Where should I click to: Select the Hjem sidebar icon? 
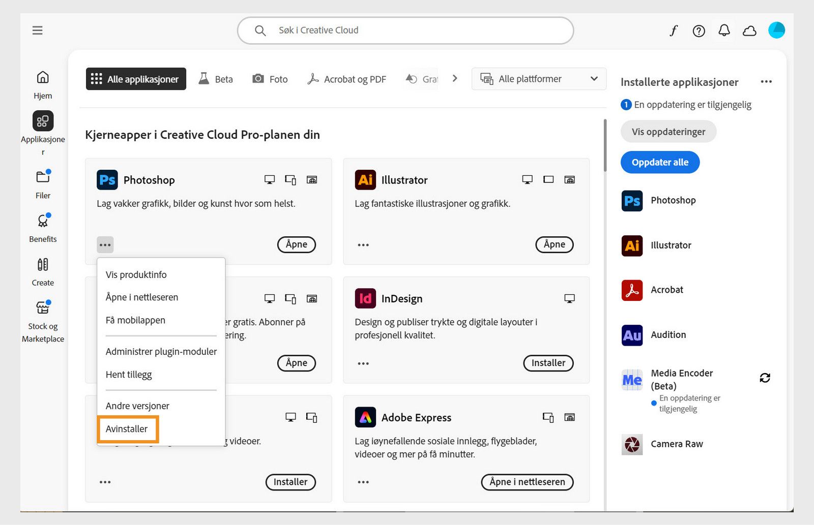pos(43,76)
